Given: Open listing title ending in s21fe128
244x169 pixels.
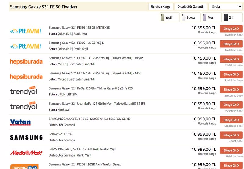Looking at the screenshot, I should point(91,88).
